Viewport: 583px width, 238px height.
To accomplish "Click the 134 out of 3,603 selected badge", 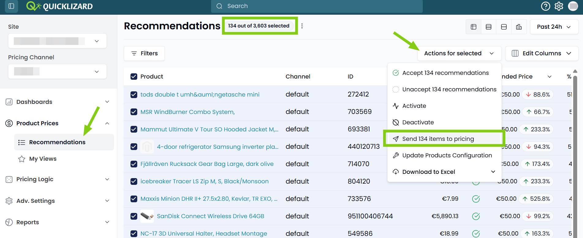I will tap(259, 26).
